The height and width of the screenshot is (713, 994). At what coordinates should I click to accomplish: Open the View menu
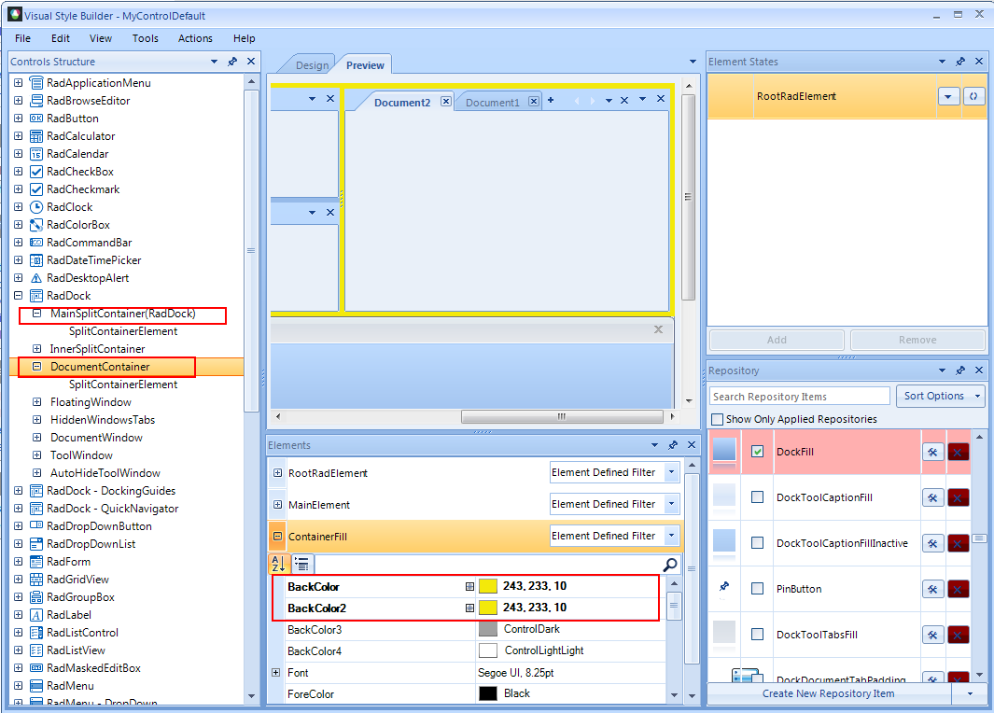pyautogui.click(x=100, y=38)
